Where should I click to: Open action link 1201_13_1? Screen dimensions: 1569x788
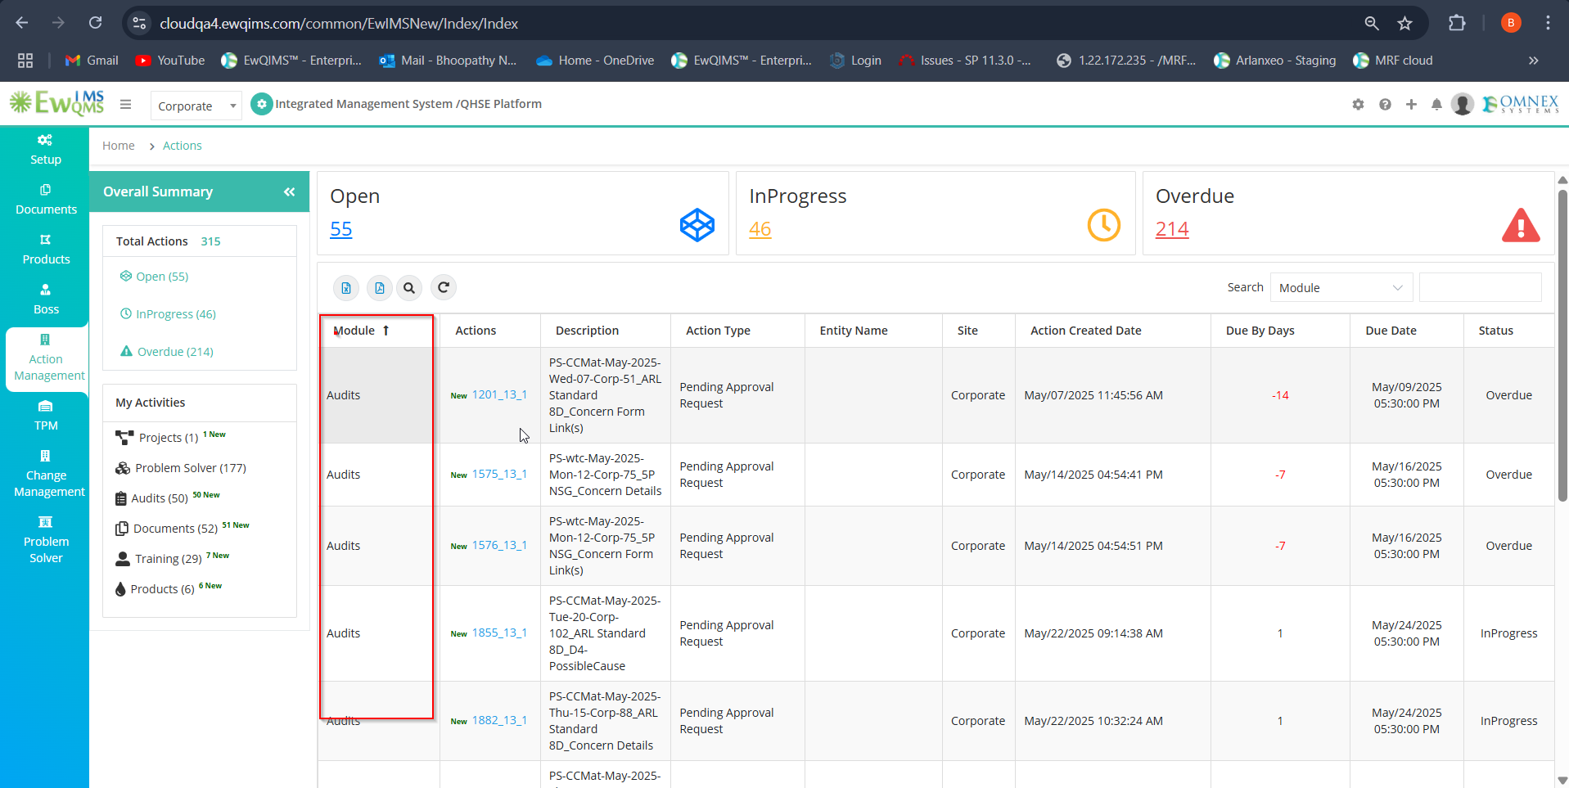pos(499,394)
